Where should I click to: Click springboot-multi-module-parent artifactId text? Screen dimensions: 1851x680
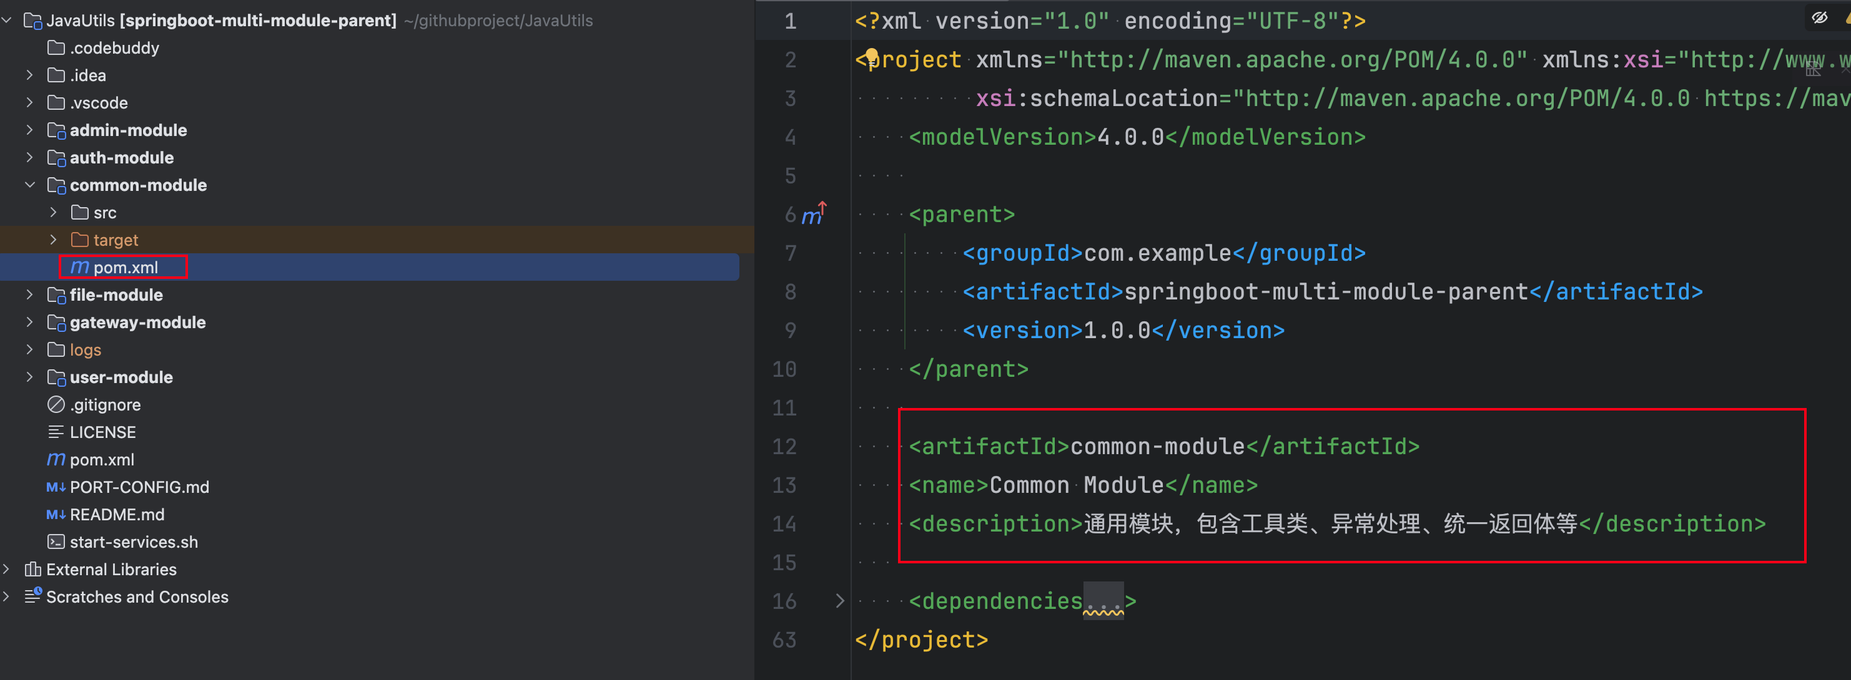point(1326,291)
